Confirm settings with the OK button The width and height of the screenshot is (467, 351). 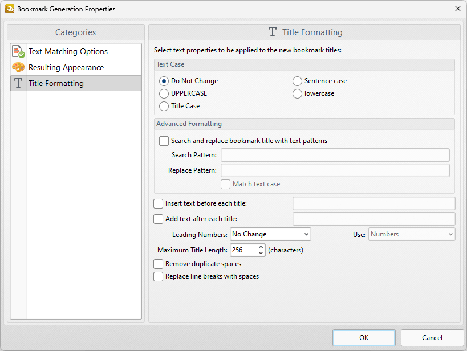364,338
